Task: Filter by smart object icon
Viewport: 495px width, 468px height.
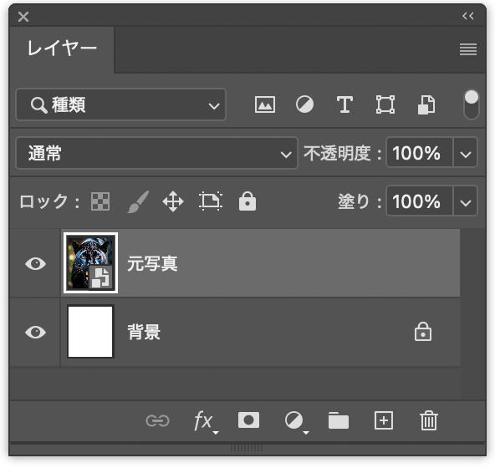Action: click(x=426, y=104)
